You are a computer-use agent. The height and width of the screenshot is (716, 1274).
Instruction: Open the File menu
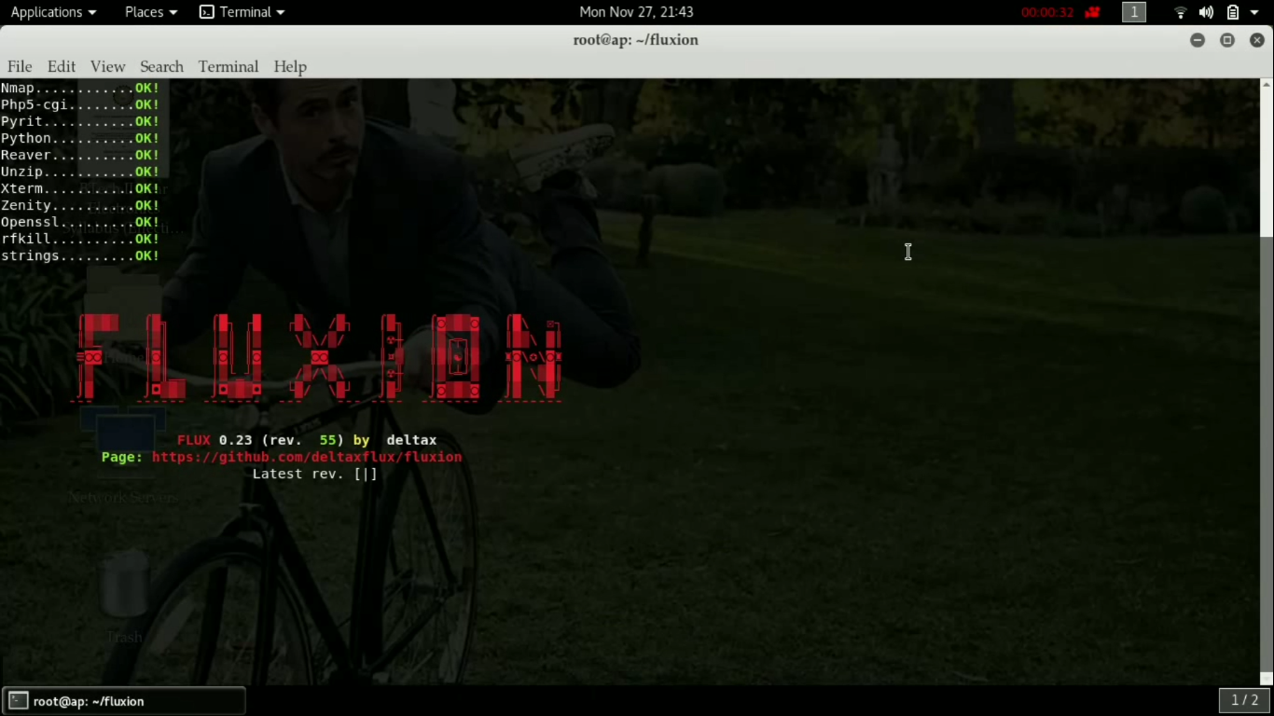coord(19,66)
